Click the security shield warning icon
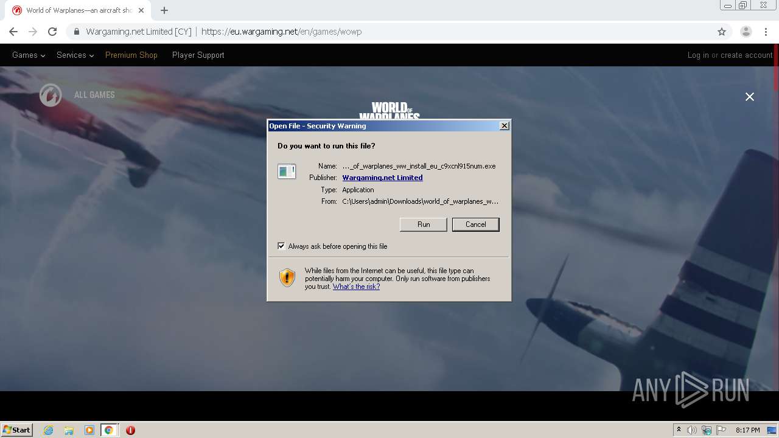 click(x=287, y=278)
